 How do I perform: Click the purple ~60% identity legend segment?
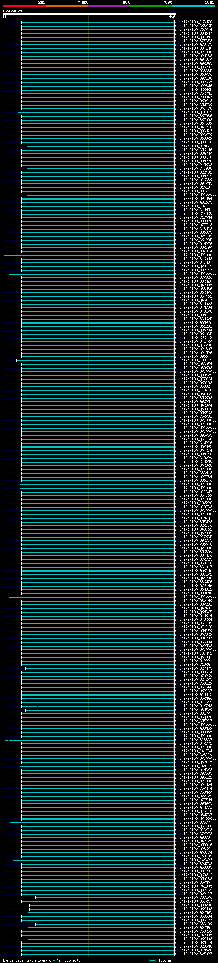pyautogui.click(x=109, y=6)
